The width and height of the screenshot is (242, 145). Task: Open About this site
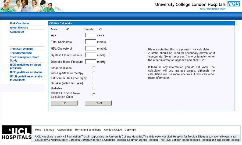(x=19, y=28)
